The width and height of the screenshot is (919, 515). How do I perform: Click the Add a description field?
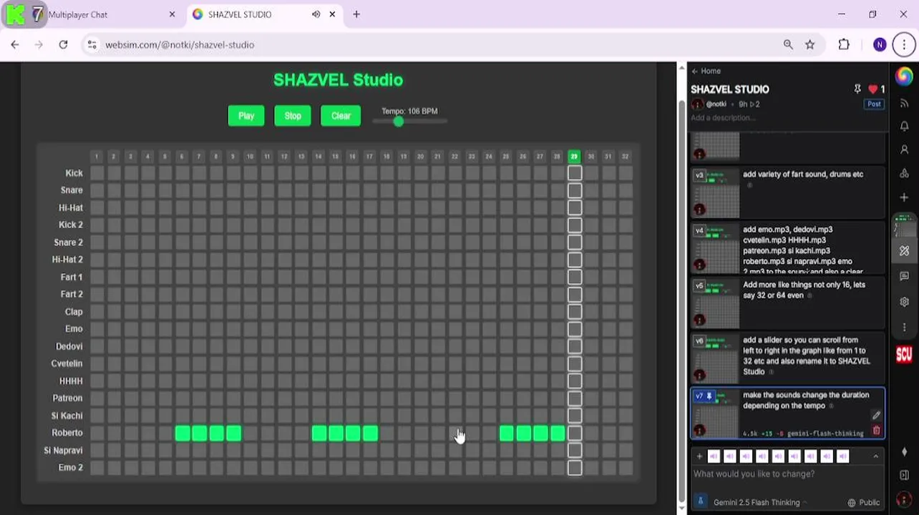[723, 118]
